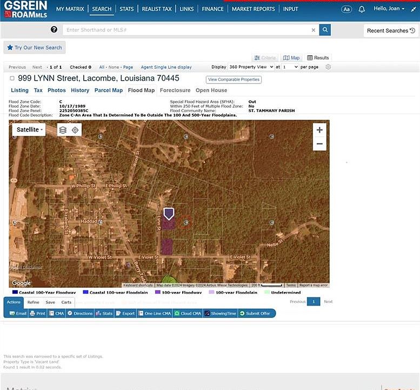
Task: Select the Flood Map tab
Action: (x=141, y=90)
